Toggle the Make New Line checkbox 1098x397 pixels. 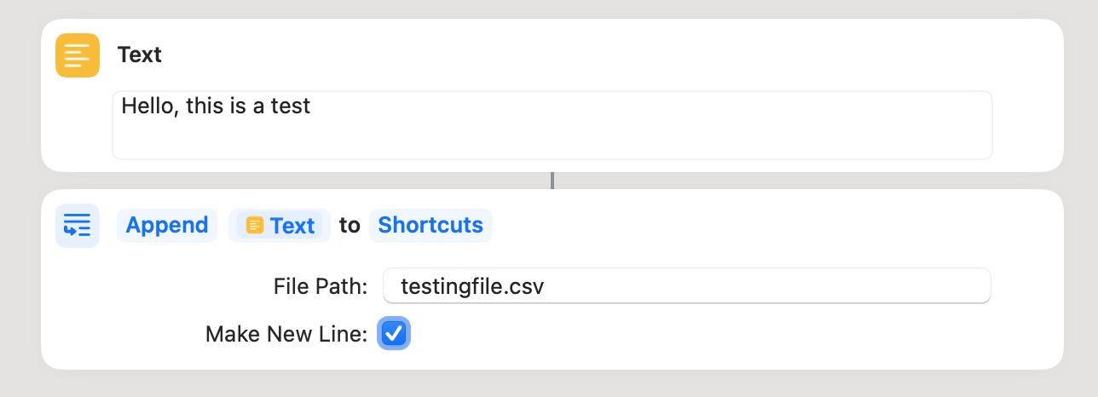pos(394,333)
